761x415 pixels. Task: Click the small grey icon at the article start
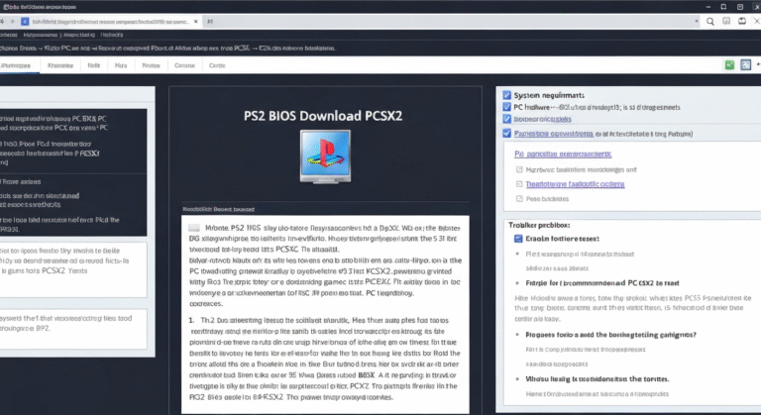pyautogui.click(x=194, y=228)
